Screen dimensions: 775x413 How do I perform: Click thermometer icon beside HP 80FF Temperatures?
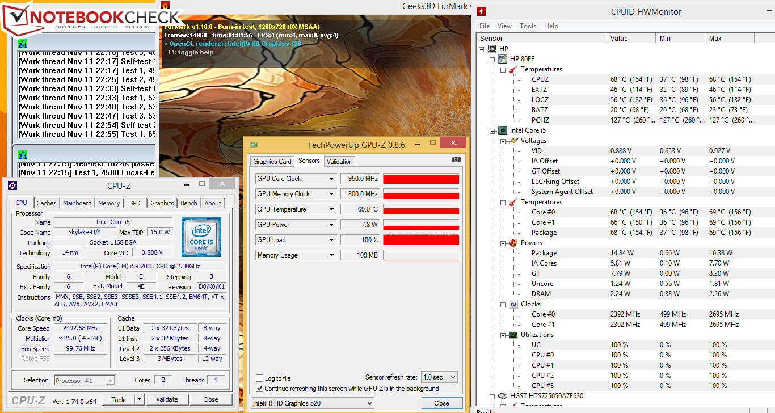point(512,69)
